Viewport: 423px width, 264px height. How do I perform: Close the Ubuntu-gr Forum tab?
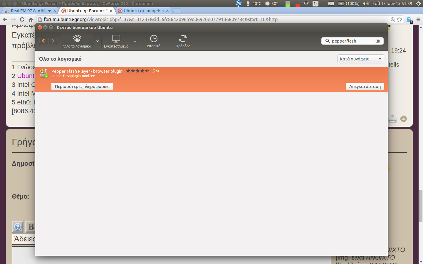point(111,11)
